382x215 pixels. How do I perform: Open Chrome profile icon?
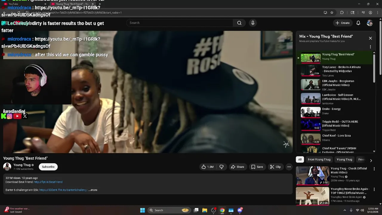pos(370,13)
